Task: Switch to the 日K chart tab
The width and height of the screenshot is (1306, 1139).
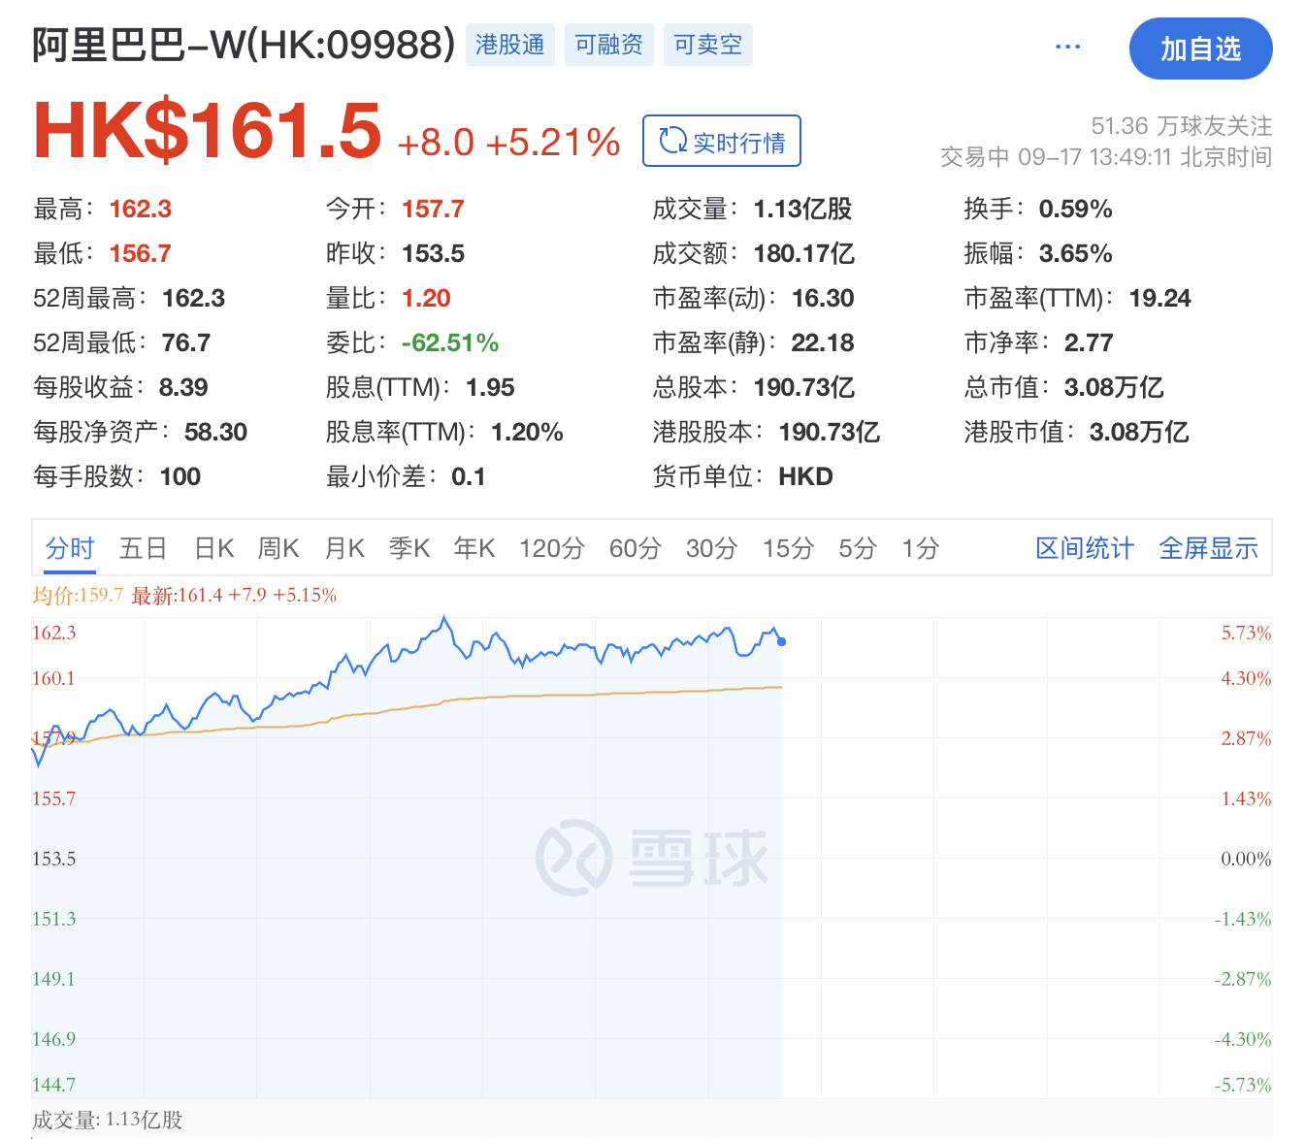Action: click(213, 548)
